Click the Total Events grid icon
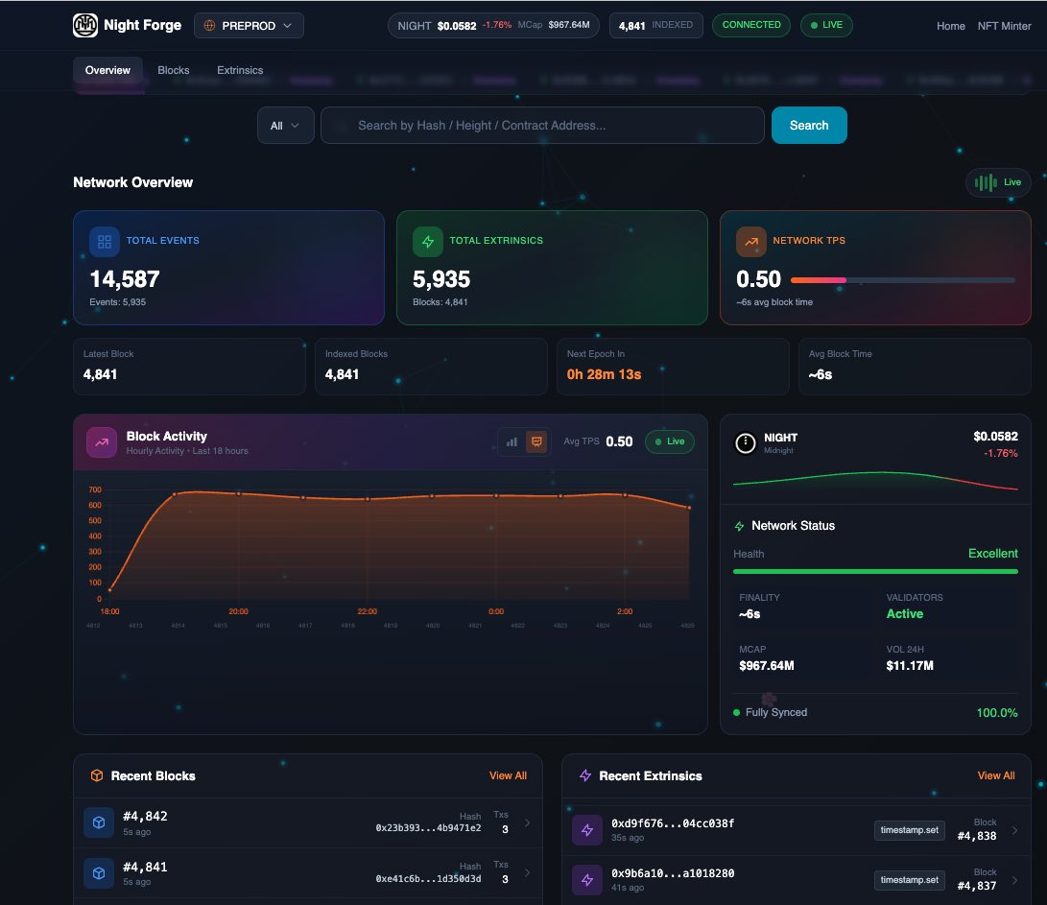1047x905 pixels. [105, 241]
